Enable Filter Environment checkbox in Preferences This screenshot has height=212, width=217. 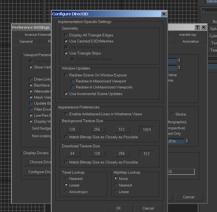(x=31, y=110)
